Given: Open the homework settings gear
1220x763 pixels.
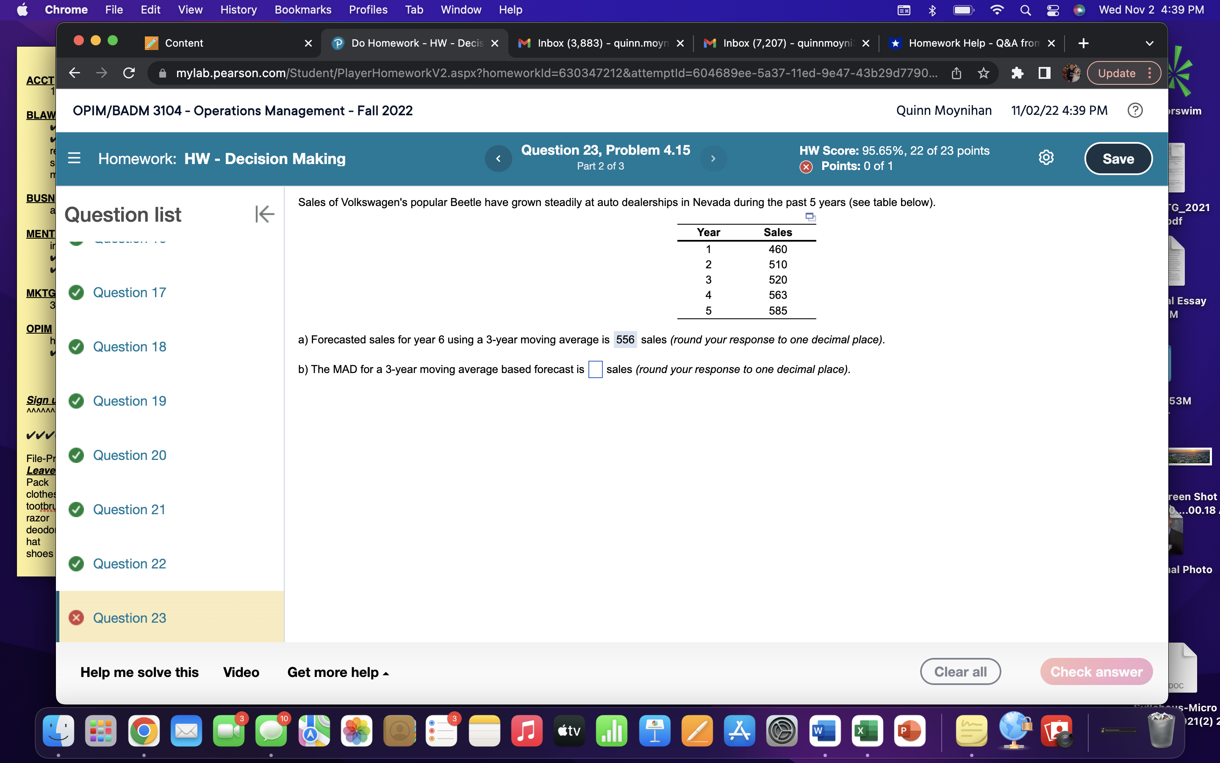Looking at the screenshot, I should click(1047, 157).
